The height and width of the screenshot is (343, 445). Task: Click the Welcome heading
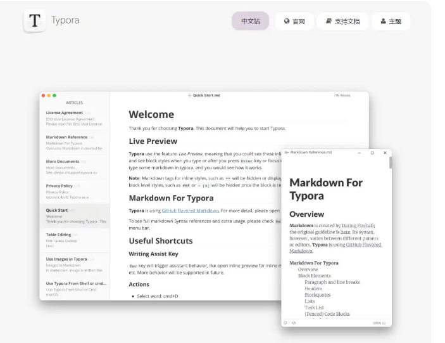(x=151, y=114)
